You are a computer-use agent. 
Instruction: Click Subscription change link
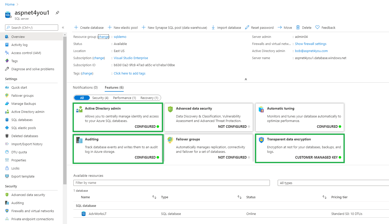[99, 58]
